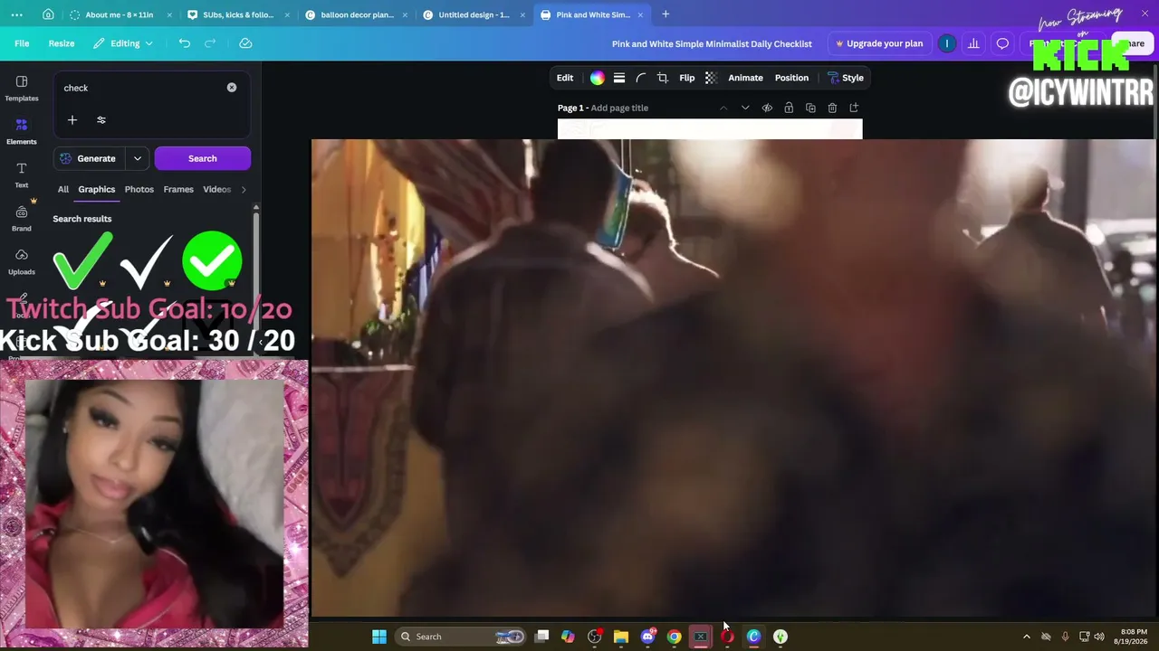Screen dimensions: 1159x651
Task: Switch to the Photos tab
Action: point(139,189)
